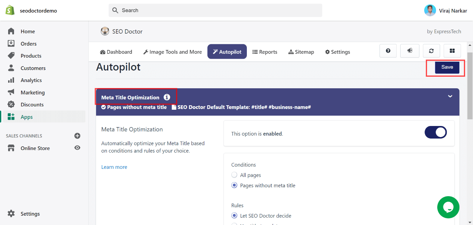Click the 'by ExpressTech' text
This screenshot has height=225, width=473.
click(444, 31)
